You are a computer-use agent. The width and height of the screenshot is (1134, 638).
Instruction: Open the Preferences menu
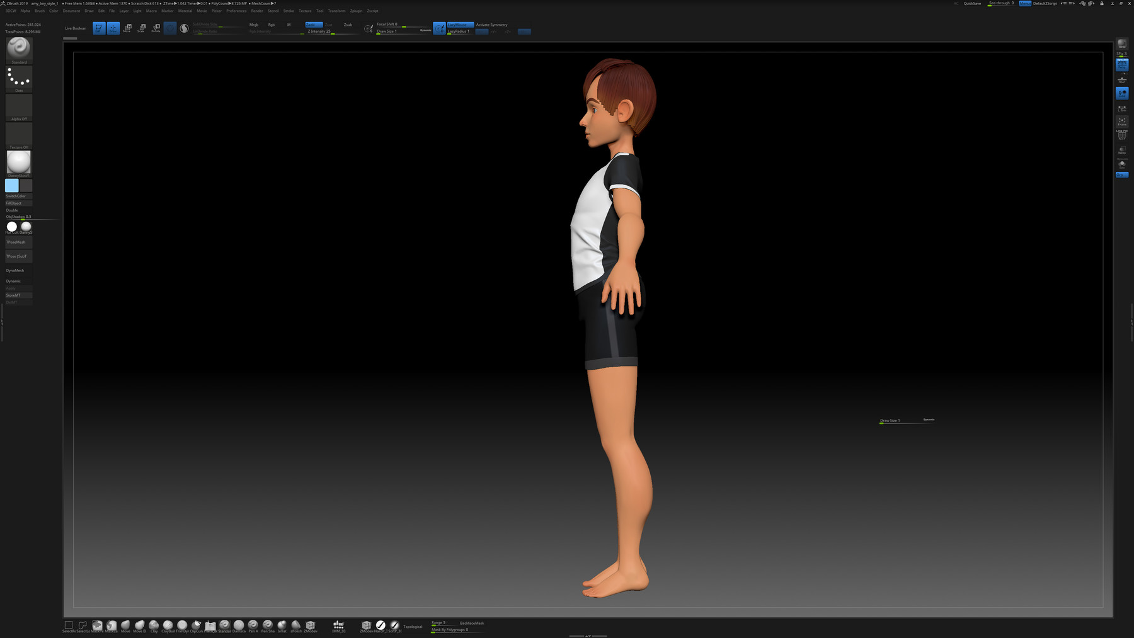[x=236, y=11]
